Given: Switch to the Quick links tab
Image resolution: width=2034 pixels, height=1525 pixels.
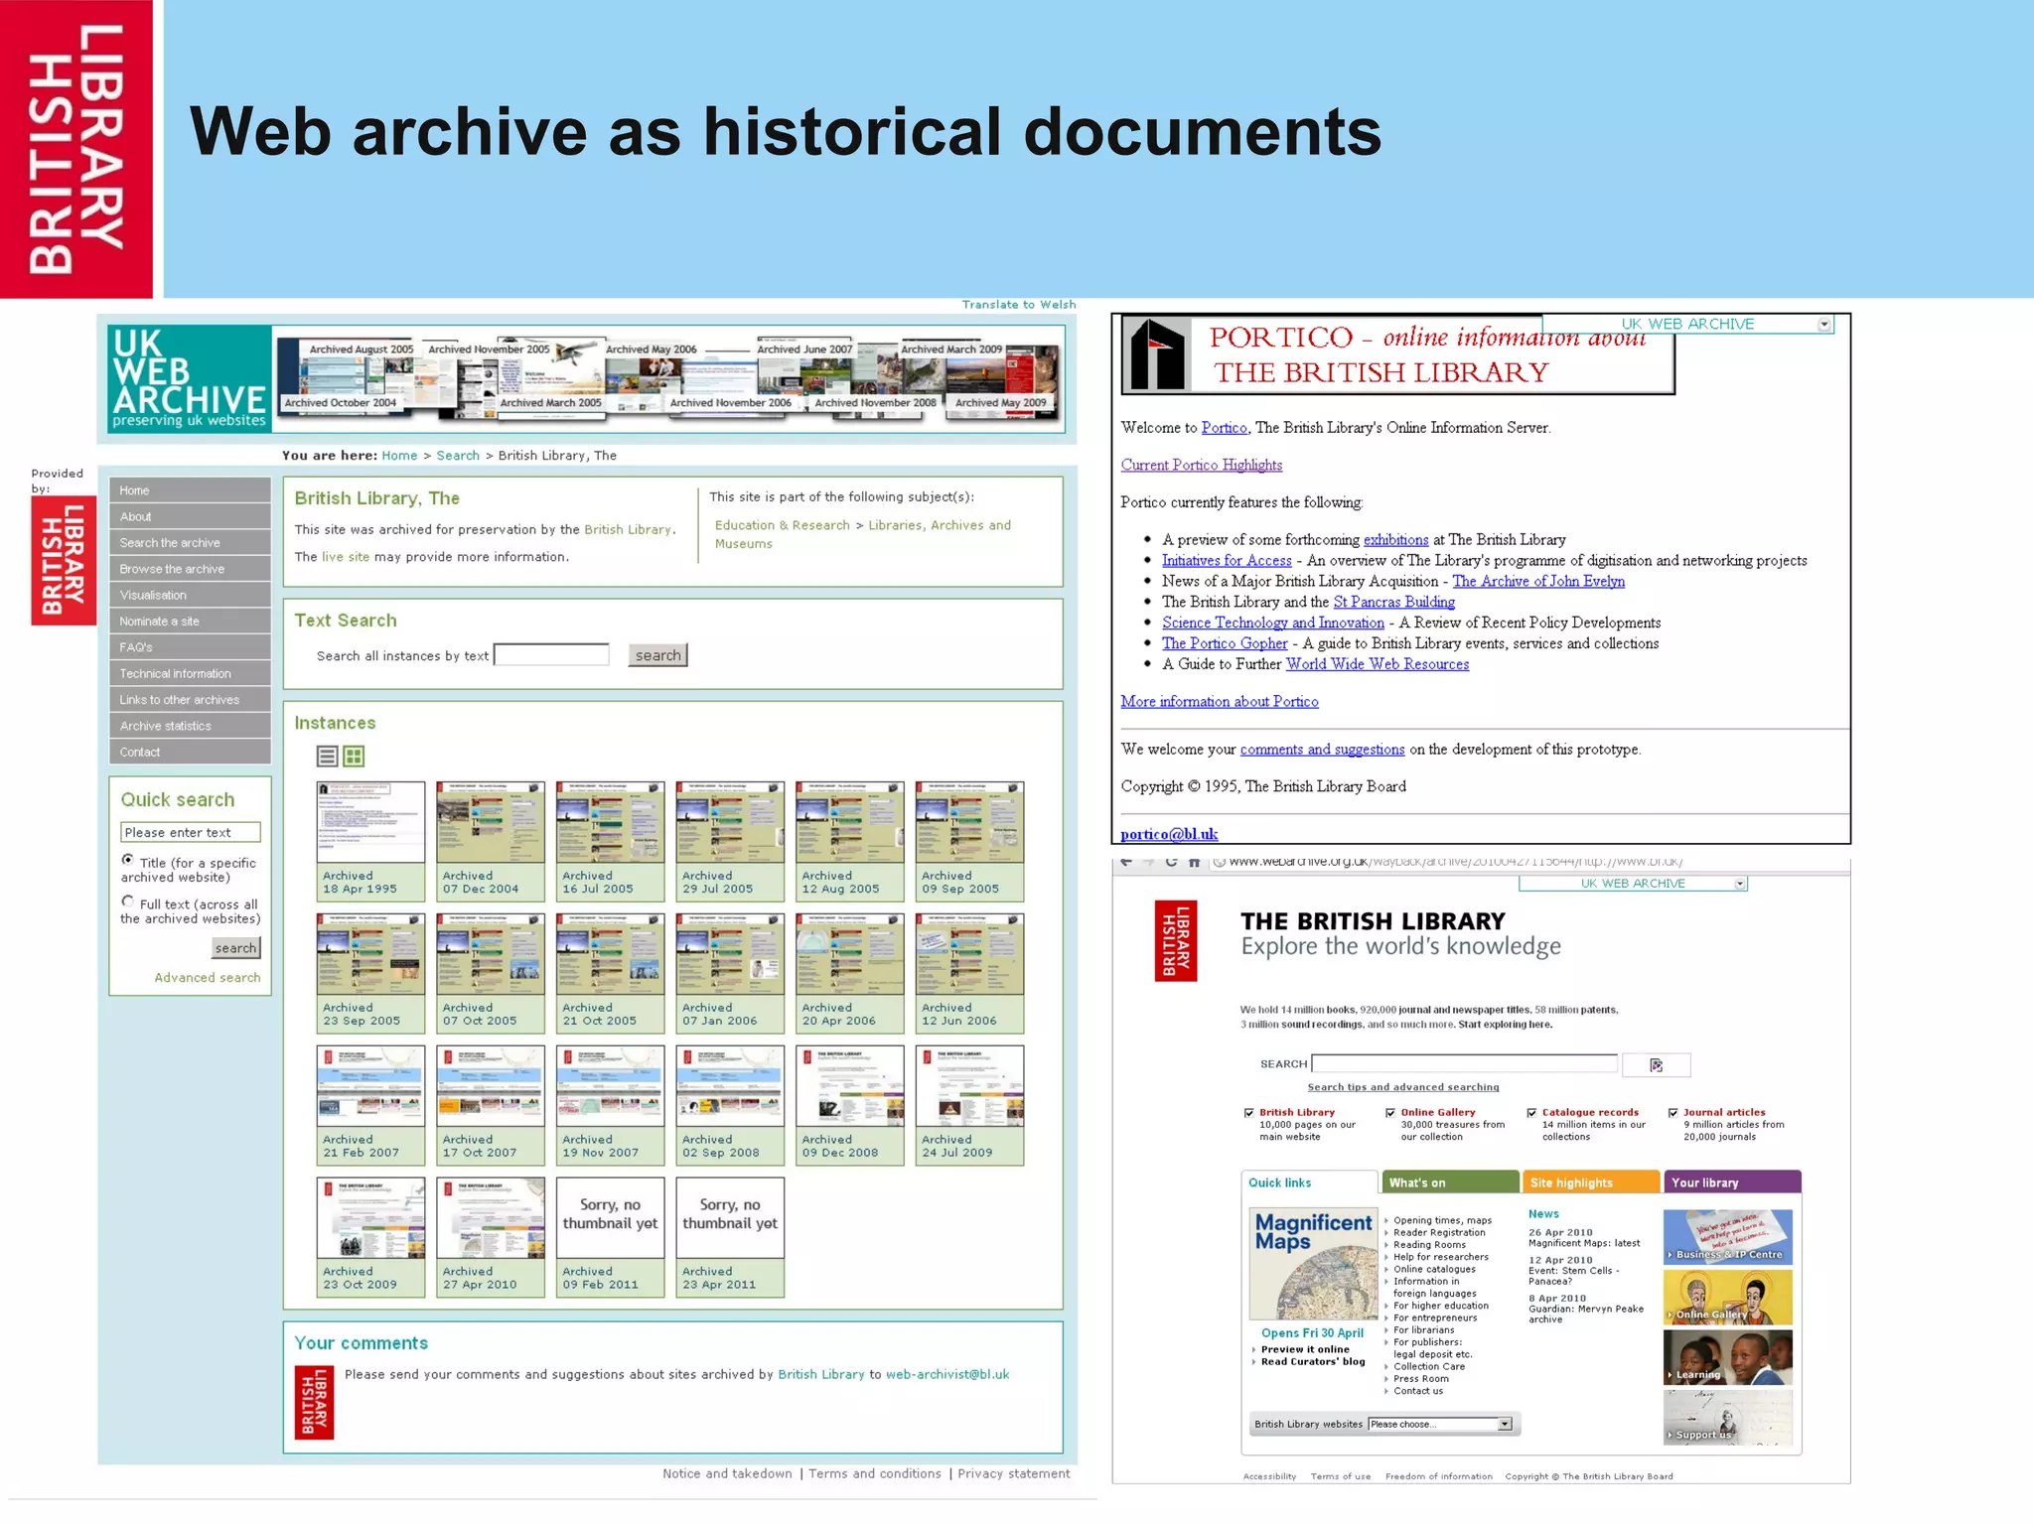Looking at the screenshot, I should click(x=1309, y=1182).
